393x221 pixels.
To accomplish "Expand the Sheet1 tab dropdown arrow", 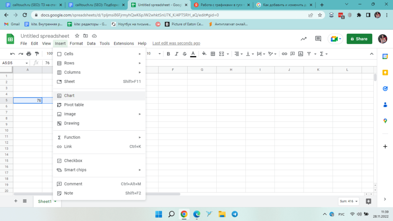I will tap(55, 201).
